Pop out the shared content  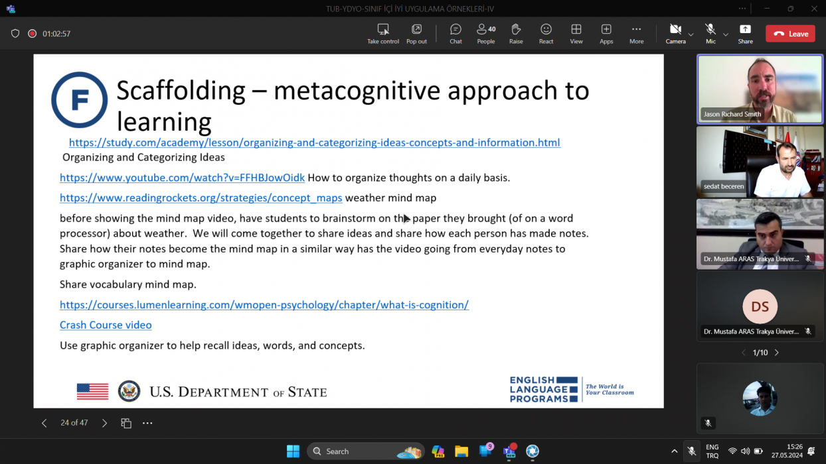(x=416, y=33)
